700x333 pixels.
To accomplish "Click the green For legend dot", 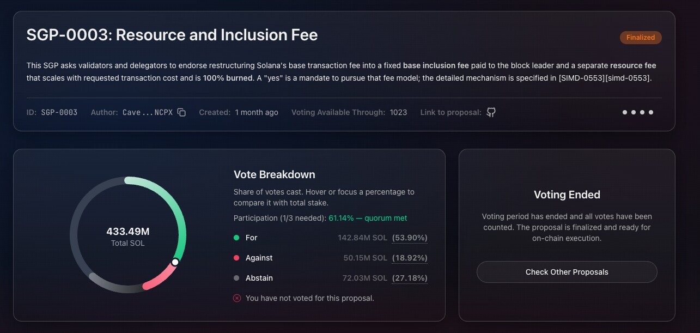I will [236, 238].
